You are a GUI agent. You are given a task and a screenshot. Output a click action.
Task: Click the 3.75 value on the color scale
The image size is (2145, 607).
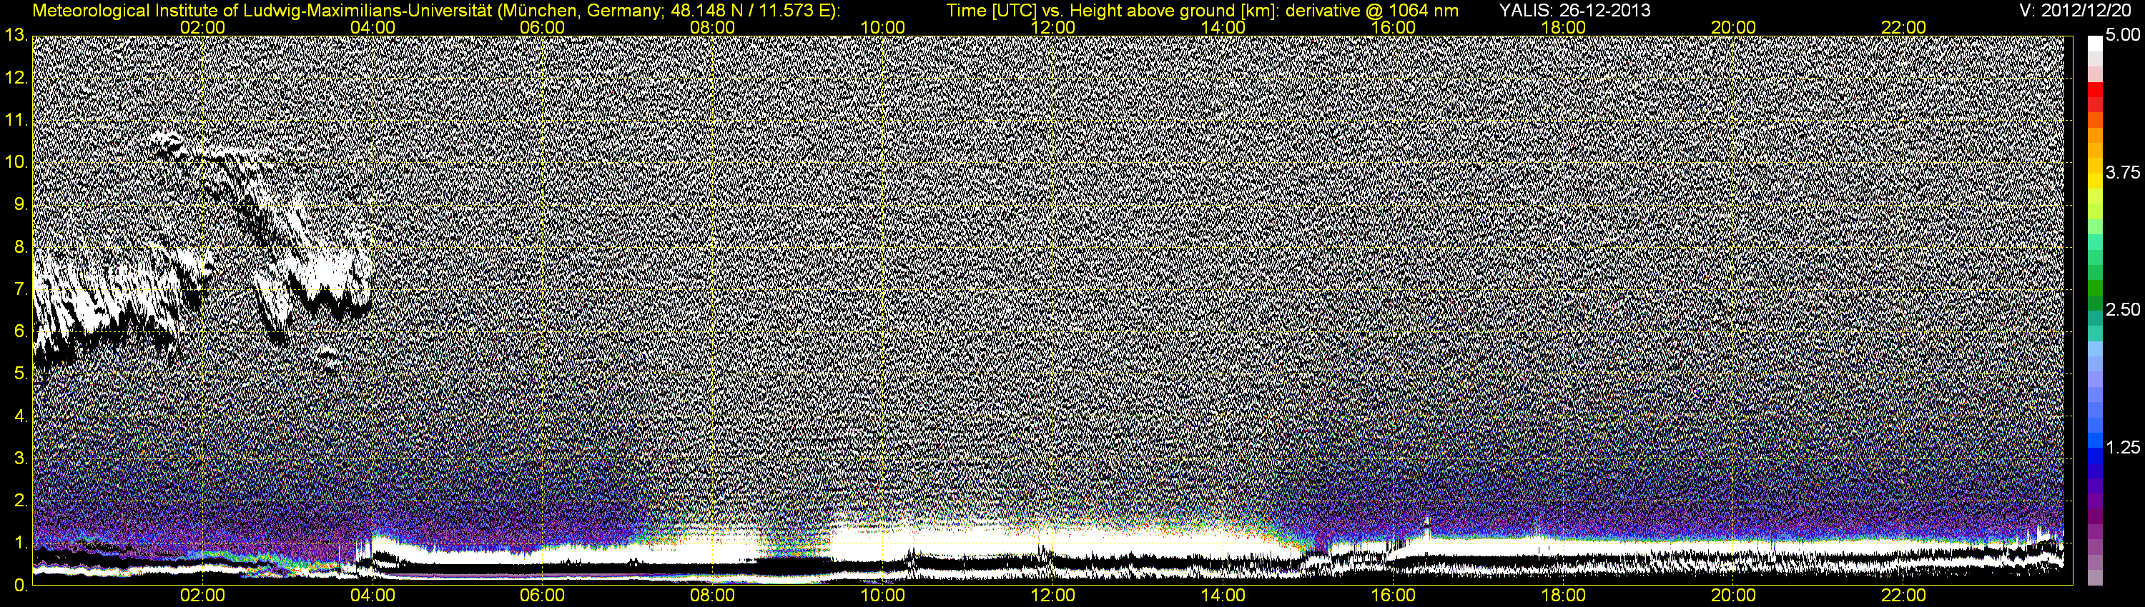pos(2123,172)
